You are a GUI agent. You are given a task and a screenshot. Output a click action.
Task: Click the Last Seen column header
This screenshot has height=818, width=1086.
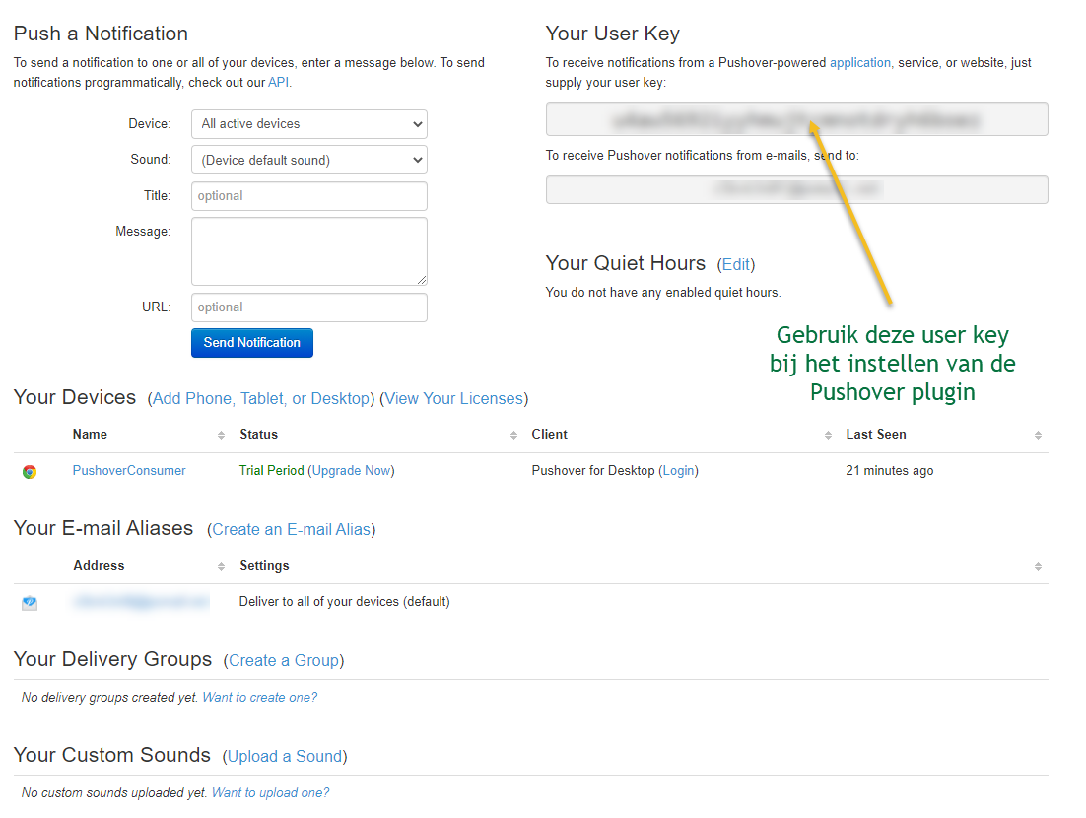(875, 435)
